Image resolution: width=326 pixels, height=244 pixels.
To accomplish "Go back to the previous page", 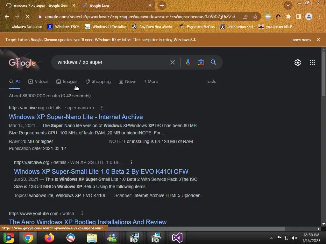I will click(7, 17).
